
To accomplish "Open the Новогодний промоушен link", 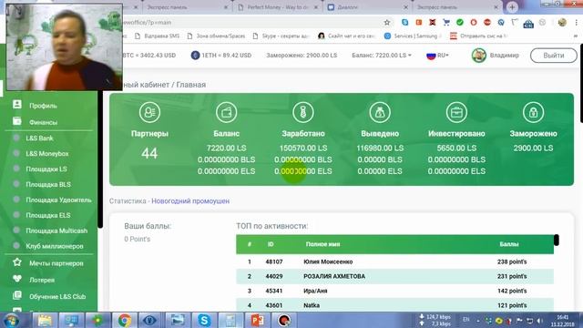I will 190,201.
